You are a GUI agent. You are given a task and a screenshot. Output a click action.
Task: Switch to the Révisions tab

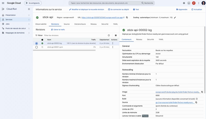55,24
